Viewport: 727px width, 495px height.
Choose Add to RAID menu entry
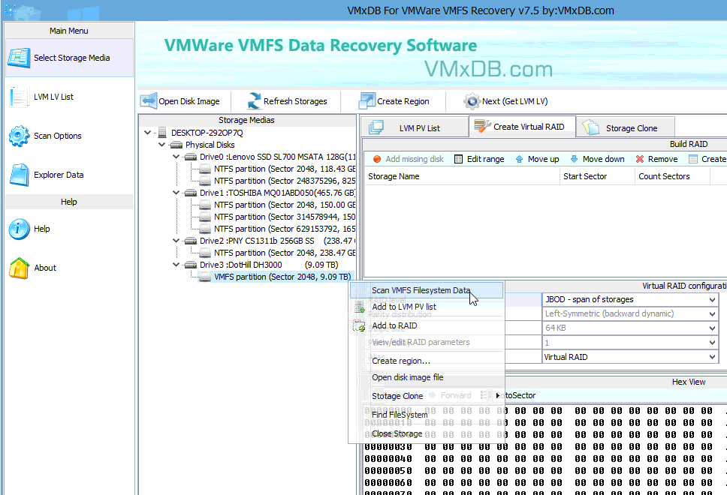(427, 326)
